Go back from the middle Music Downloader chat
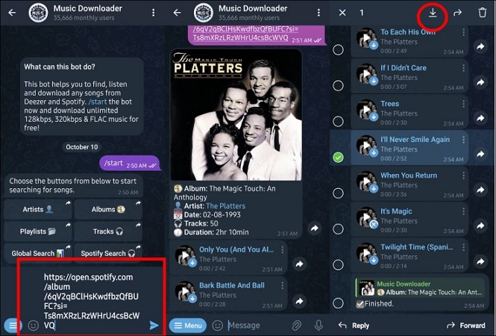Viewport: 496px width, 336px height. pyautogui.click(x=178, y=13)
